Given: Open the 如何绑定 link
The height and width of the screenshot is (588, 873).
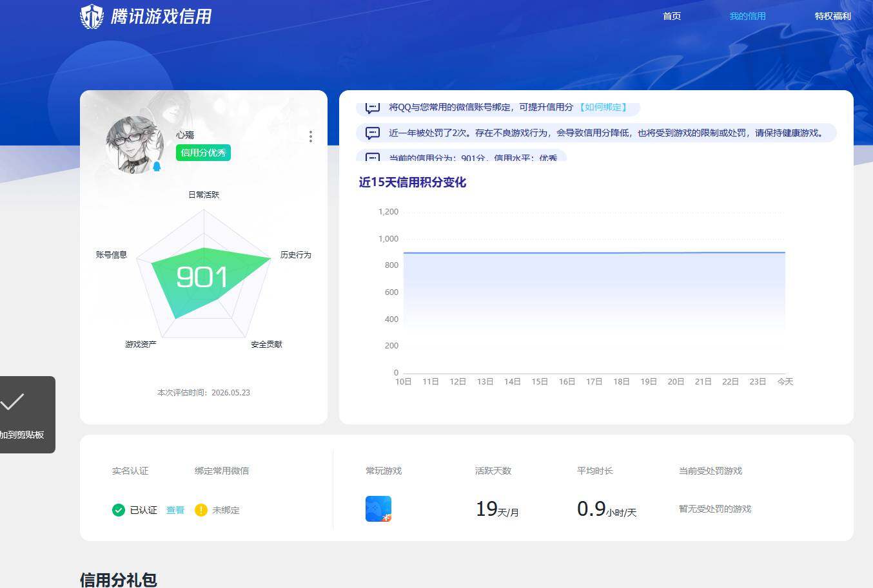Looking at the screenshot, I should coord(603,108).
